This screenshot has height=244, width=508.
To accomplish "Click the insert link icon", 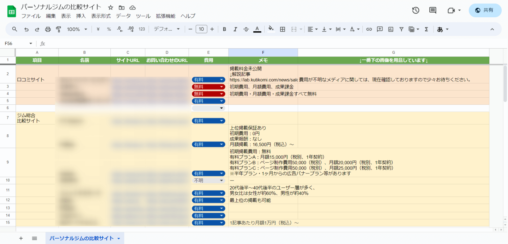I will 369,29.
